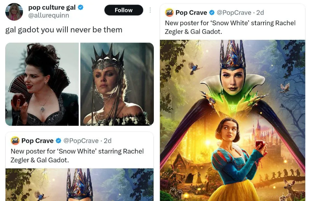Click the 2d timestamp above the full poster
This screenshot has height=201, width=309.
pyautogui.click(x=260, y=13)
